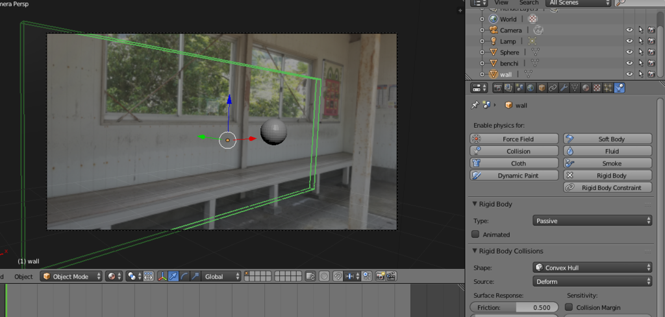Enable the Collision Margin checkbox
Screen dimensions: 665x317
click(569, 307)
